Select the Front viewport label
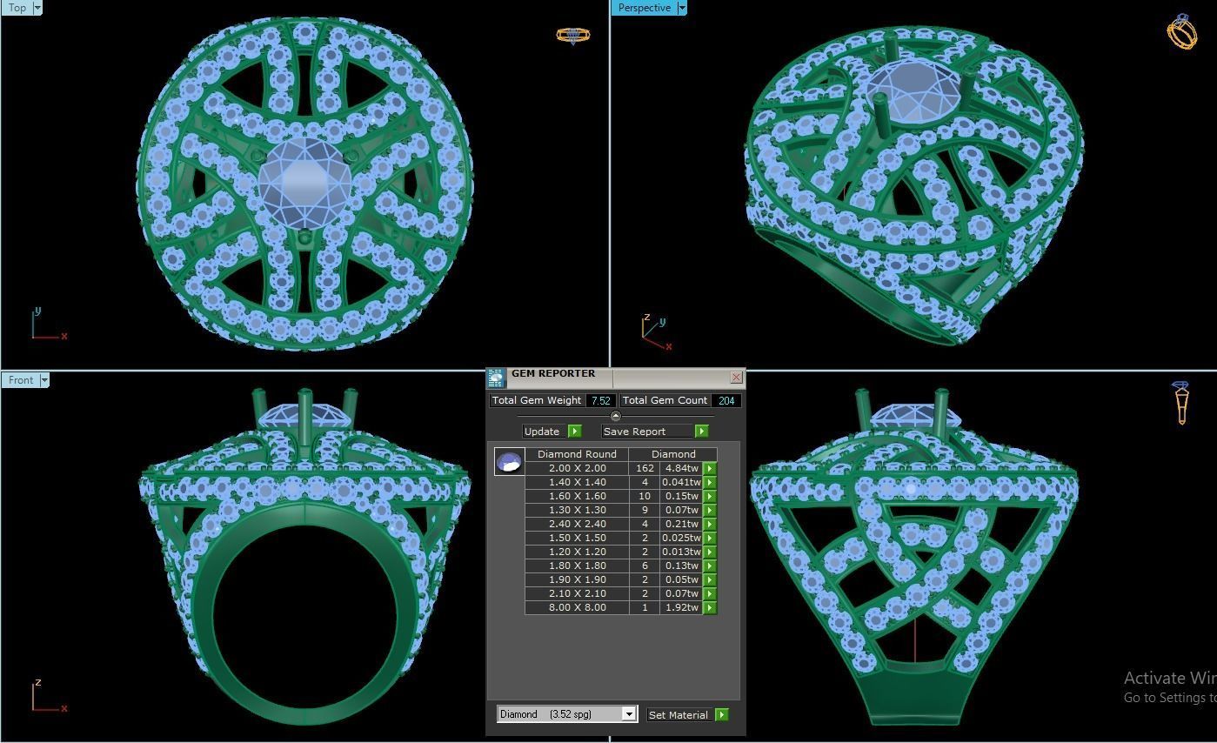1217x743 pixels. (x=20, y=380)
